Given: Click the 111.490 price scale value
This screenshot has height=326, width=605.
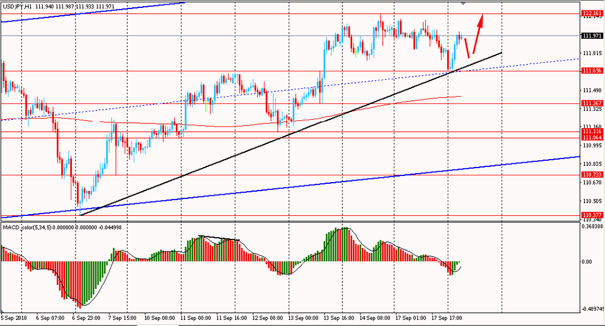Looking at the screenshot, I should click(592, 90).
